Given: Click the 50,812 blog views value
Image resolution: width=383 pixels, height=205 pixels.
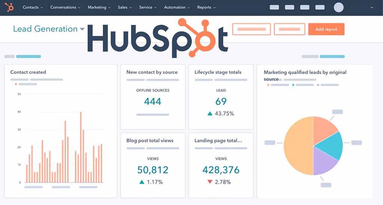Looking at the screenshot, I should [153, 170].
